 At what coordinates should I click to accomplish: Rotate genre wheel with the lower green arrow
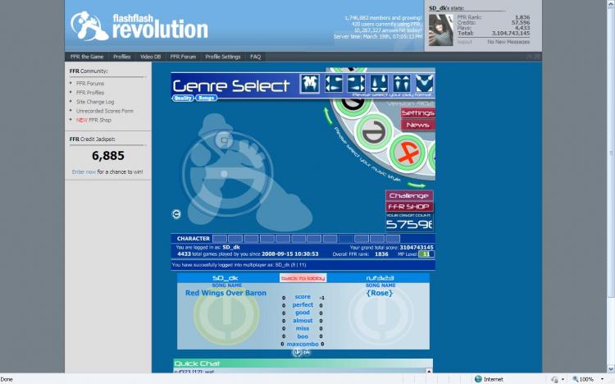pos(416,185)
